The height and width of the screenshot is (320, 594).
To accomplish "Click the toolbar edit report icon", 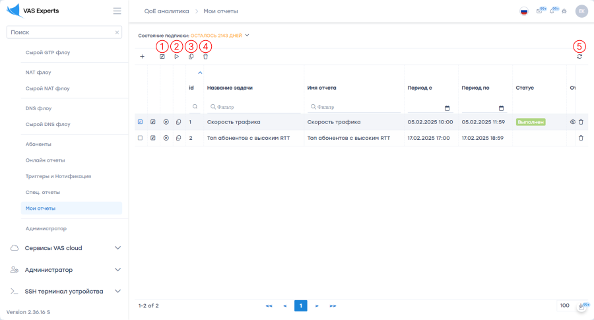I will pyautogui.click(x=162, y=57).
